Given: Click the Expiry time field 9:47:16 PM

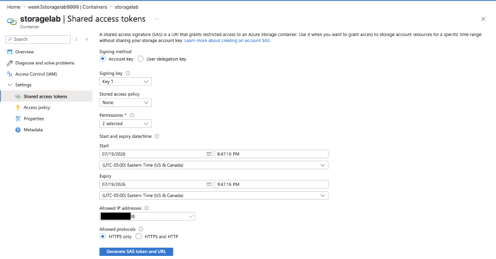Looking at the screenshot, I should (x=272, y=184).
